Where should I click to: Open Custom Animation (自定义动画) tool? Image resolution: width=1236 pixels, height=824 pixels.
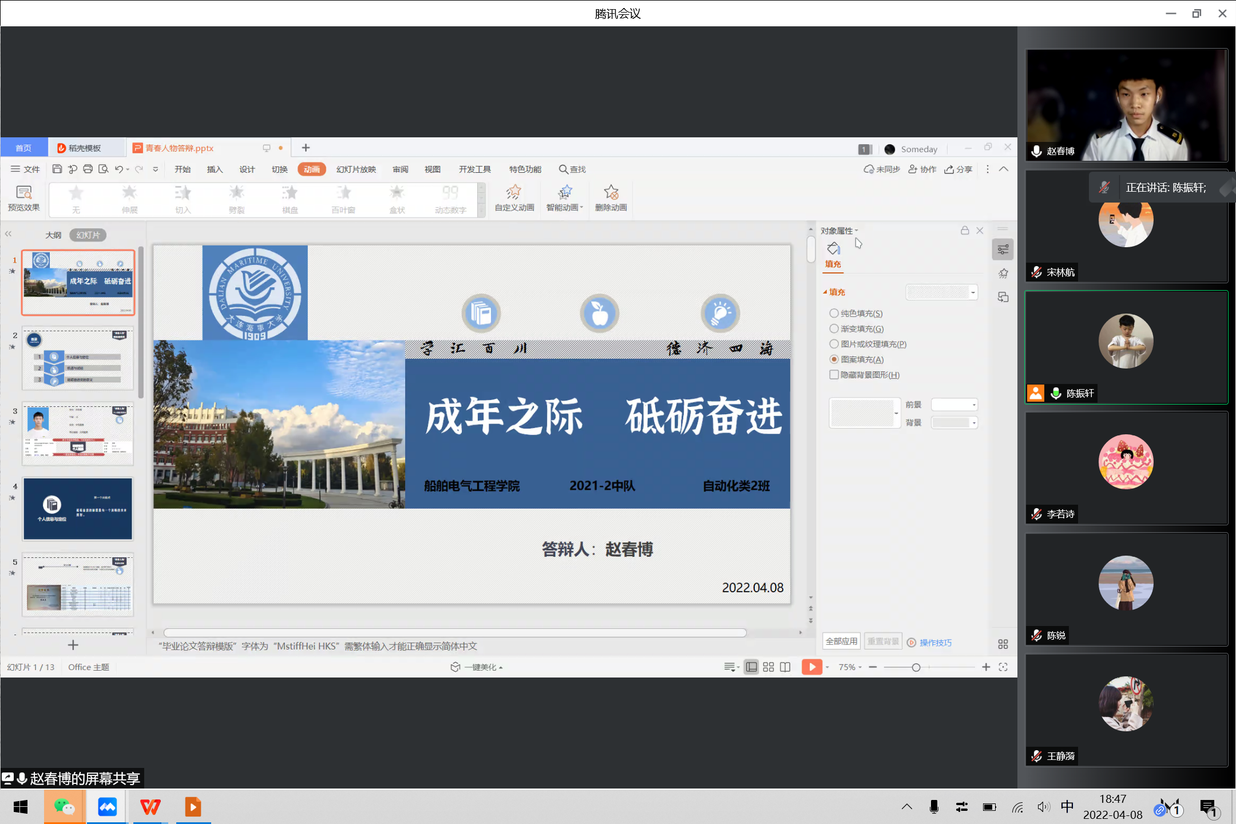click(514, 197)
